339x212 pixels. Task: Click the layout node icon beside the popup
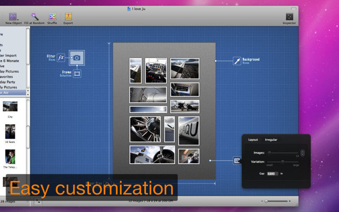237,161
